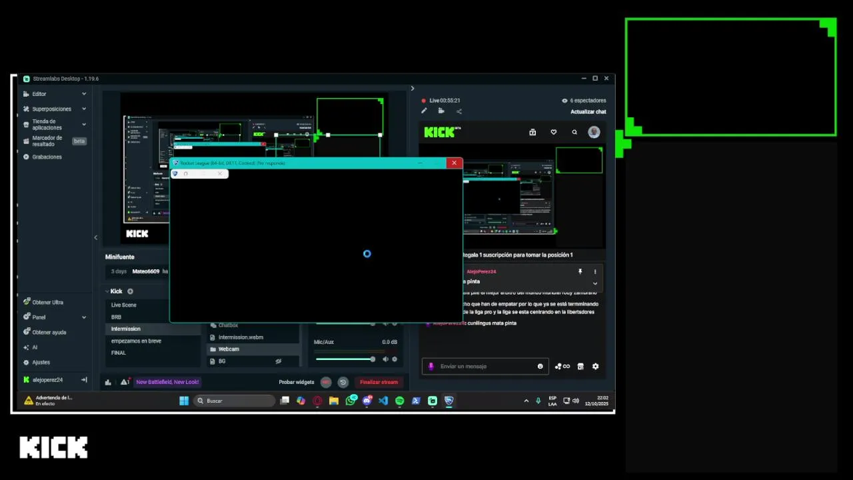Open the chat shop icon
The image size is (853, 480).
(x=580, y=366)
